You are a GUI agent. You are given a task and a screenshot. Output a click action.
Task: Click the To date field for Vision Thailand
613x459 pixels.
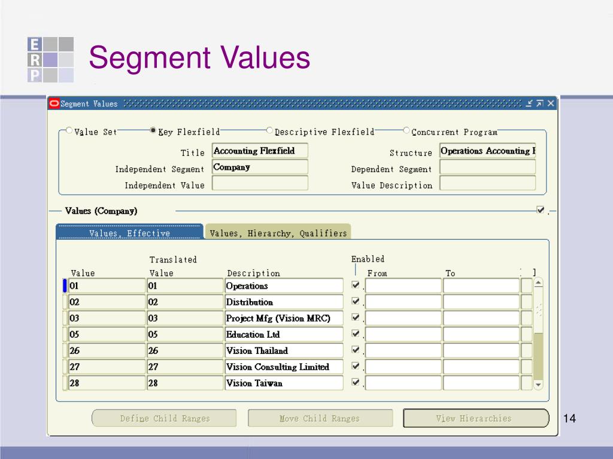coord(481,350)
